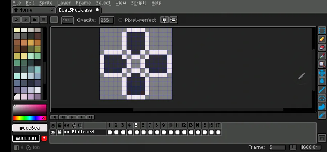Open the Select menu

[103, 3]
